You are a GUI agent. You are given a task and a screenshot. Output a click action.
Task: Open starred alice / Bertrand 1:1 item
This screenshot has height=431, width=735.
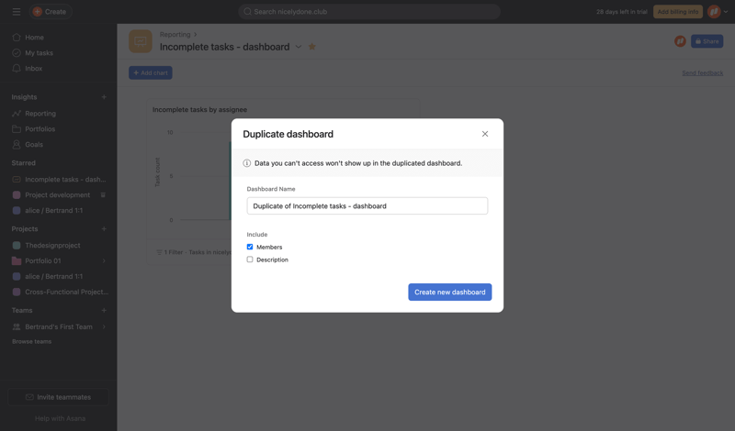[x=53, y=211]
